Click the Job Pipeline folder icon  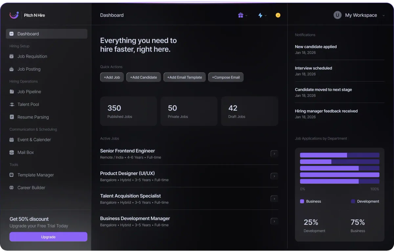pos(12,92)
